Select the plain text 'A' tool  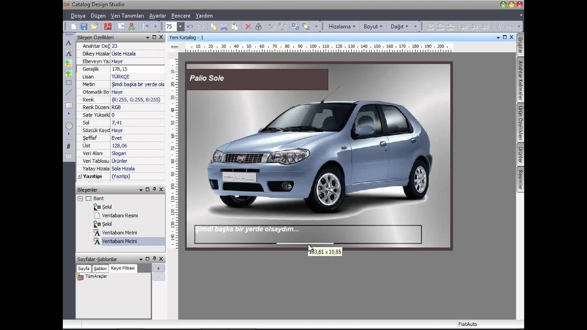69,43
